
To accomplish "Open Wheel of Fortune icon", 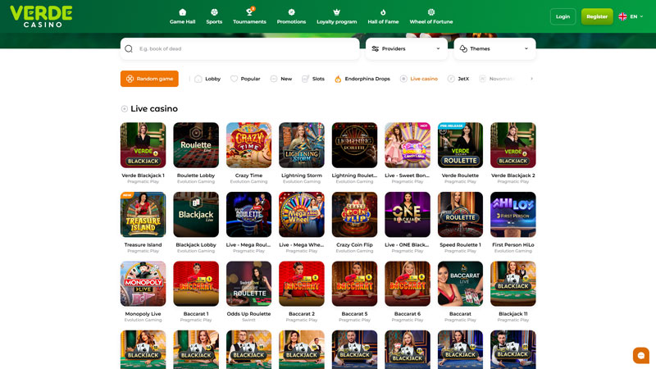I will point(431,12).
